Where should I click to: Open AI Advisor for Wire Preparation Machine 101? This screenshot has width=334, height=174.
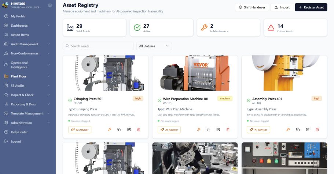coord(169,130)
